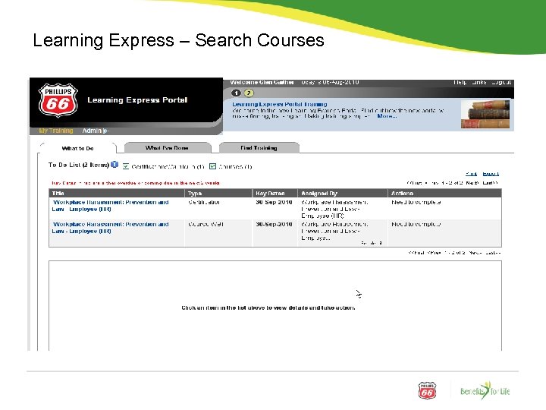Open the Course row's Workplace Harassment title
The width and height of the screenshot is (546, 410).
(x=111, y=228)
